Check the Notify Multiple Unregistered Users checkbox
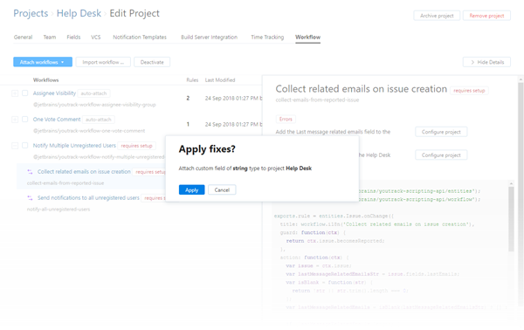 [x=25, y=145]
